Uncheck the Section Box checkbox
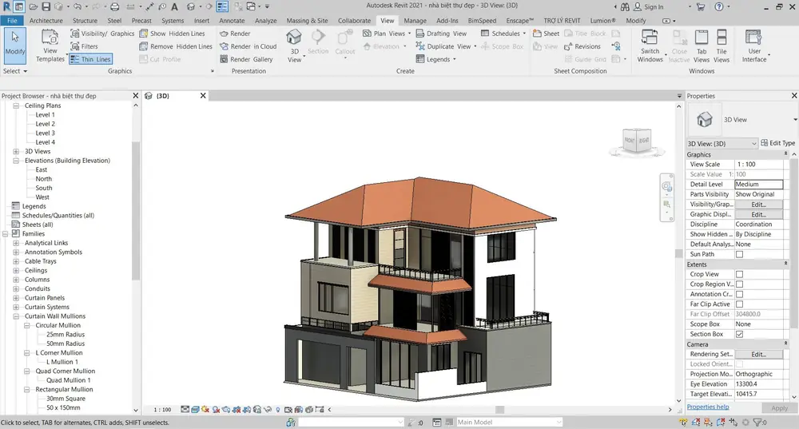The height and width of the screenshot is (429, 799). click(739, 334)
